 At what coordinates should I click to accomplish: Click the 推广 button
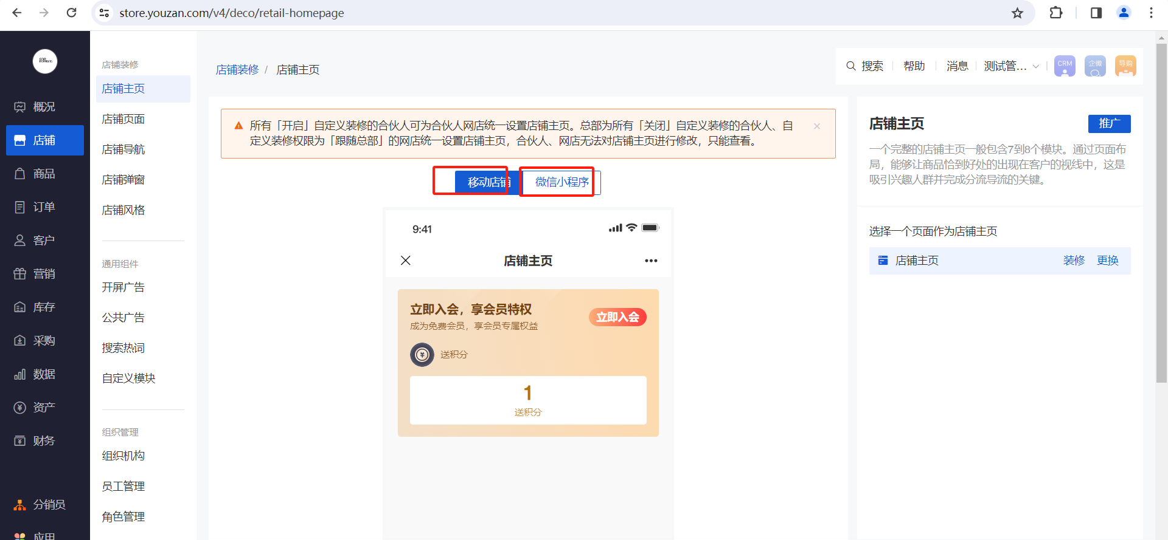[x=1109, y=124]
